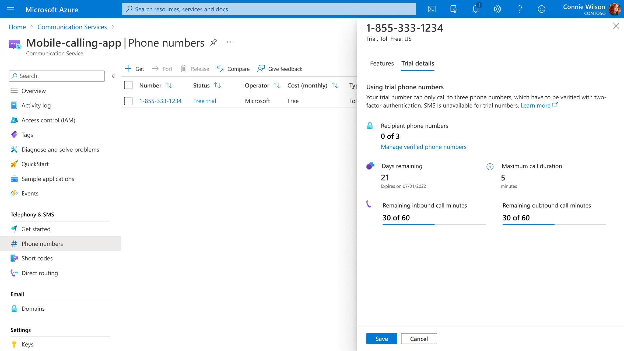This screenshot has height=351, width=624.
Task: Switch to the Features tab
Action: tap(382, 63)
